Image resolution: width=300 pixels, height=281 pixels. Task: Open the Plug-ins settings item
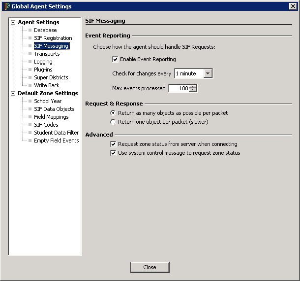click(43, 70)
